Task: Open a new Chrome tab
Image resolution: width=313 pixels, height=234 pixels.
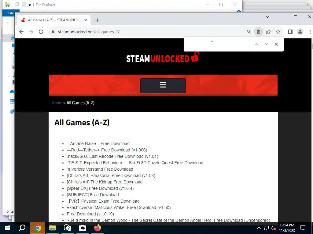Action: pyautogui.click(x=97, y=20)
